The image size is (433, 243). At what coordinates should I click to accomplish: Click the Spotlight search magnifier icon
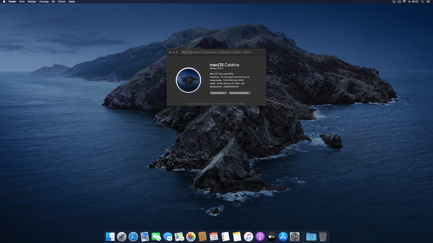point(424,2)
